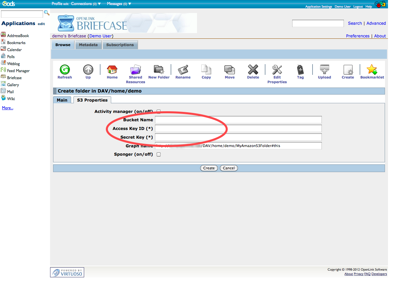Open Edit Properties tool

point(277,70)
